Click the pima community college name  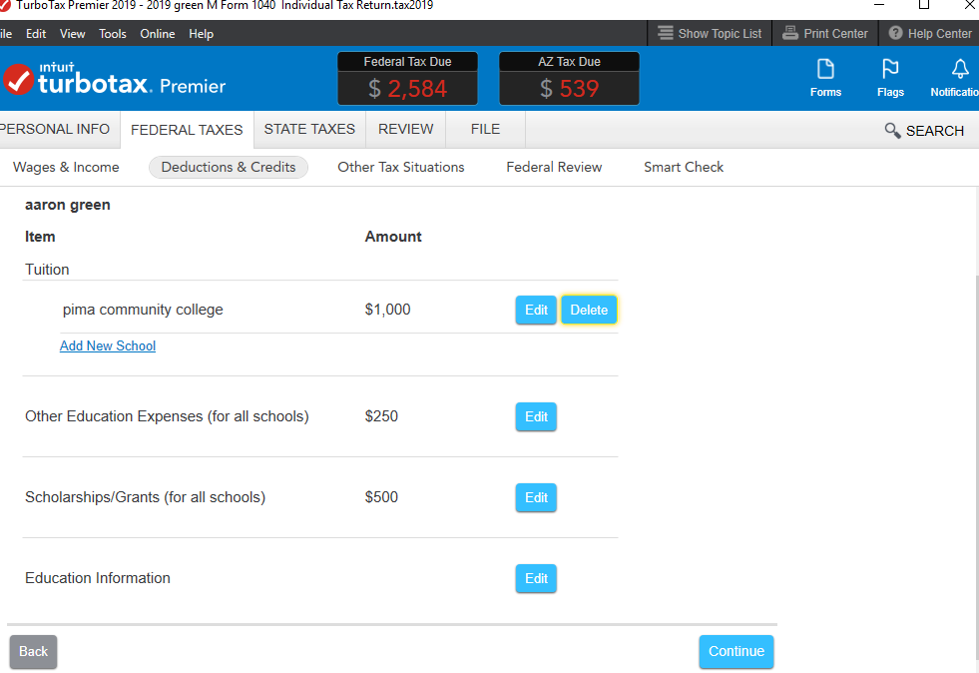point(143,310)
